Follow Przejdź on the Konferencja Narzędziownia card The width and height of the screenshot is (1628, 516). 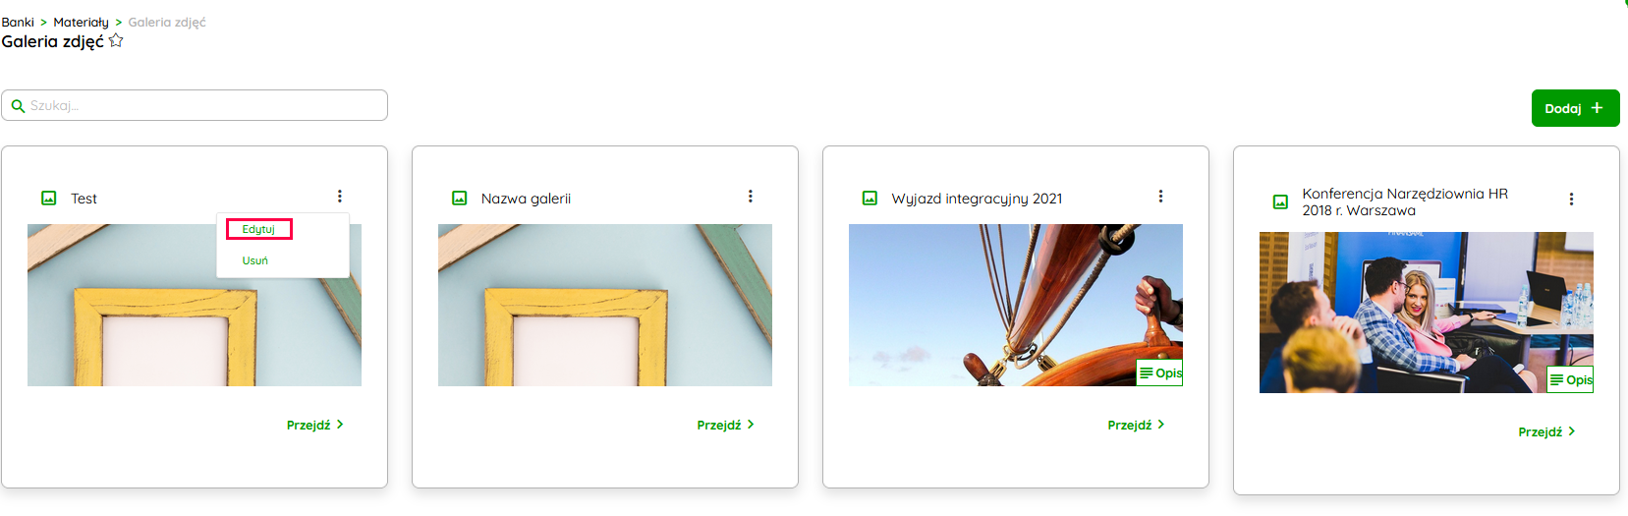tap(1547, 432)
